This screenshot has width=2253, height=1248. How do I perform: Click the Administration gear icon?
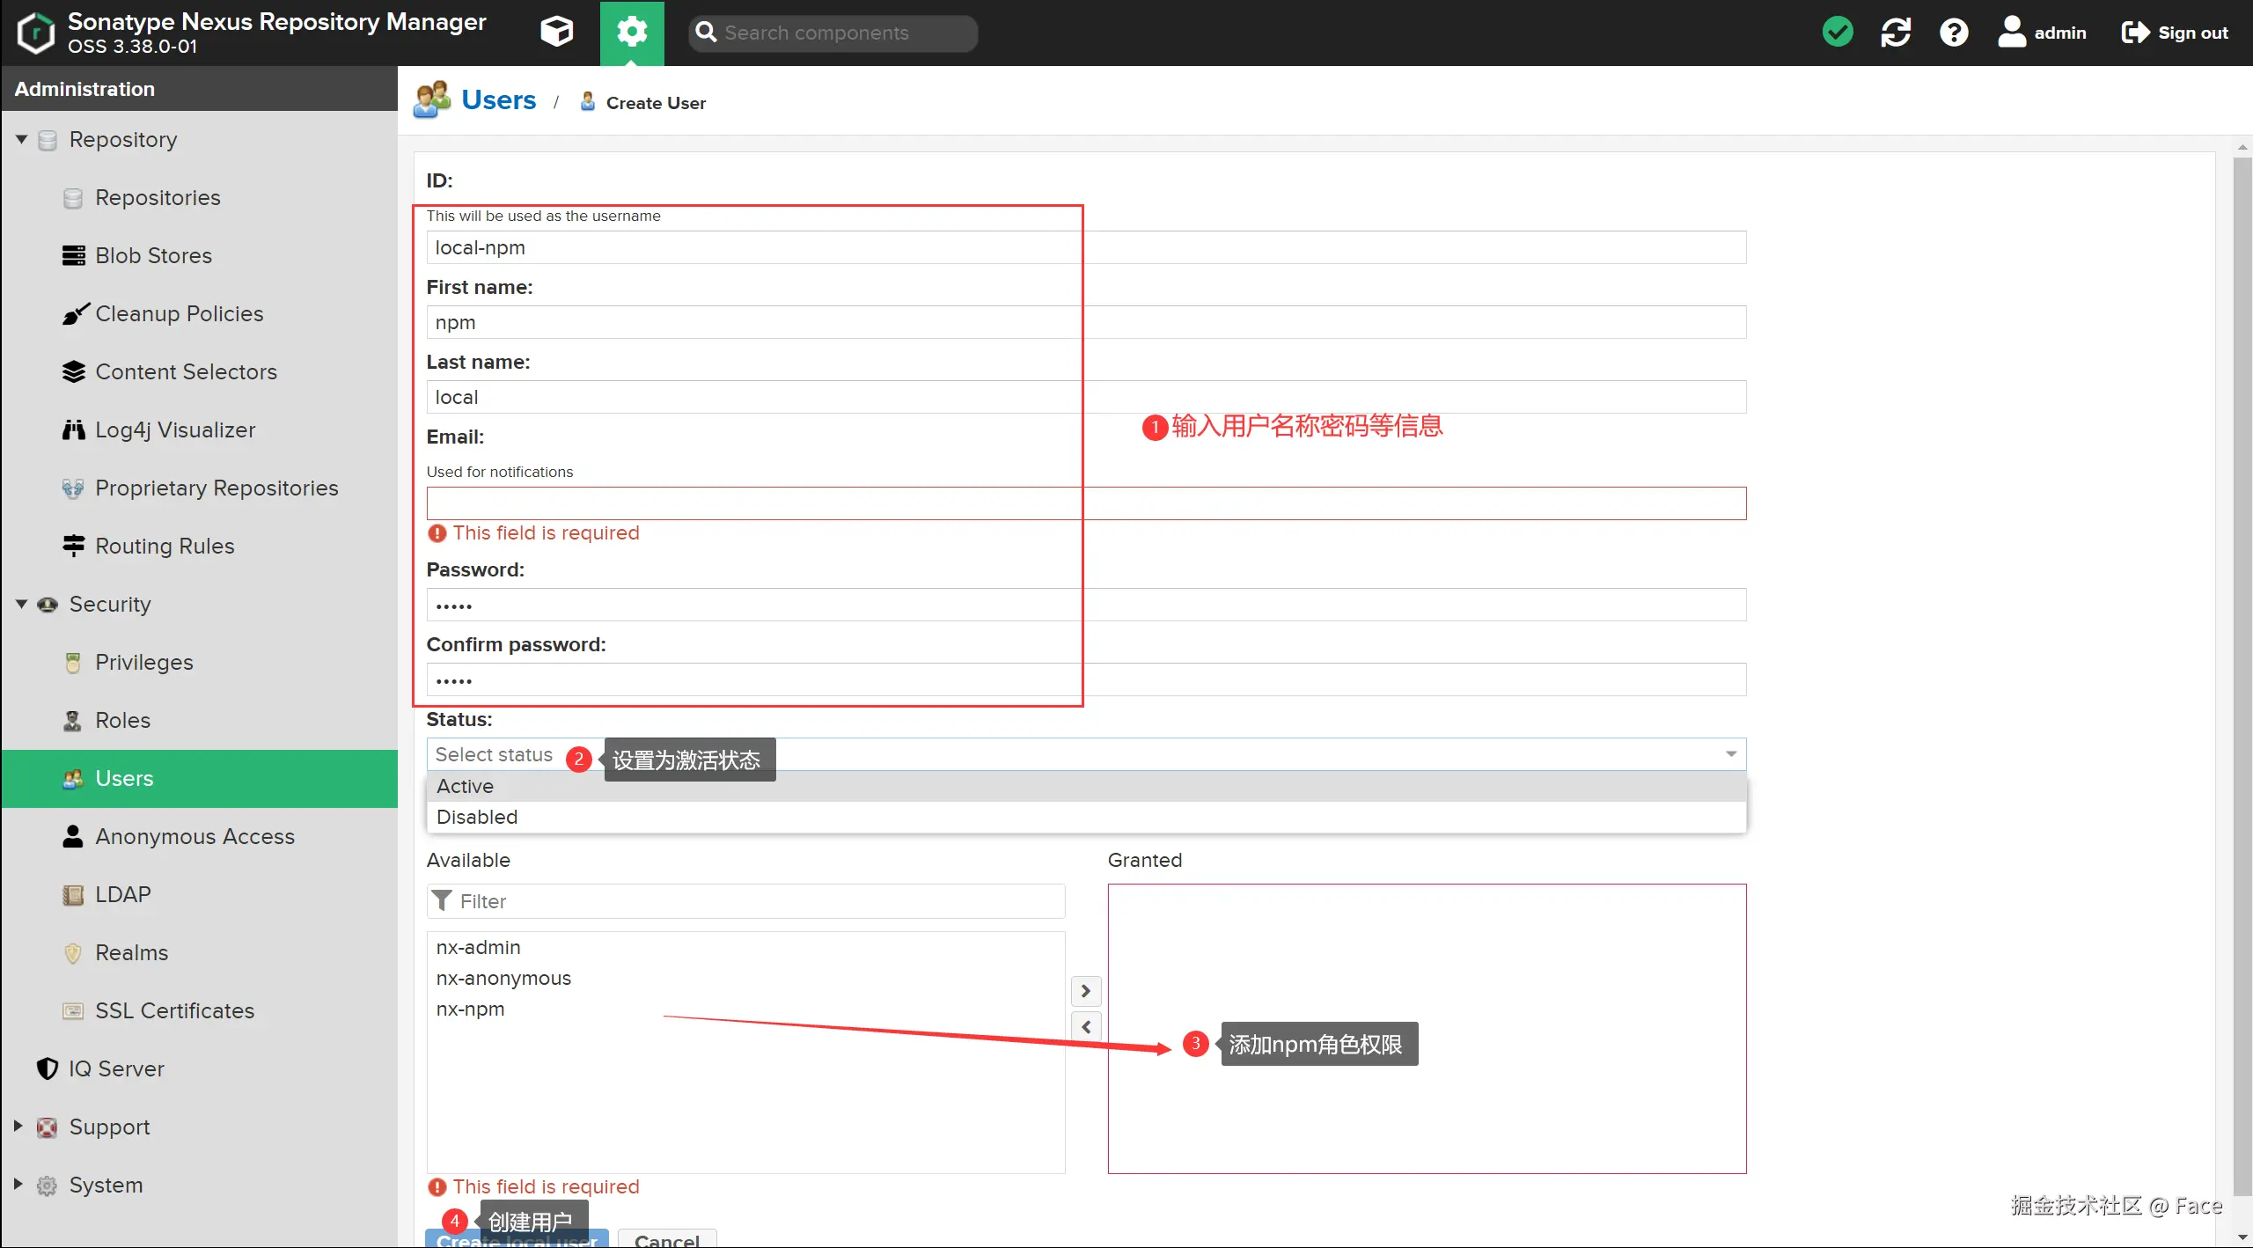632,33
